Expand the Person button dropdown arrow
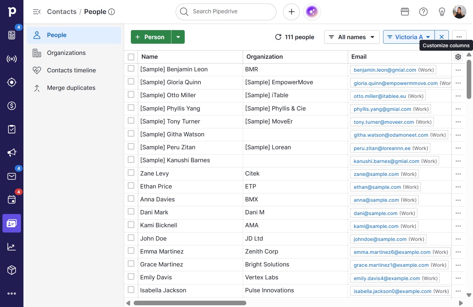 [178, 37]
